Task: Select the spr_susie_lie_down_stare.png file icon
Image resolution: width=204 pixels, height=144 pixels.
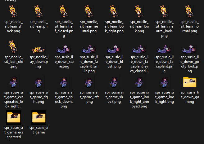Action: click(x=64, y=49)
